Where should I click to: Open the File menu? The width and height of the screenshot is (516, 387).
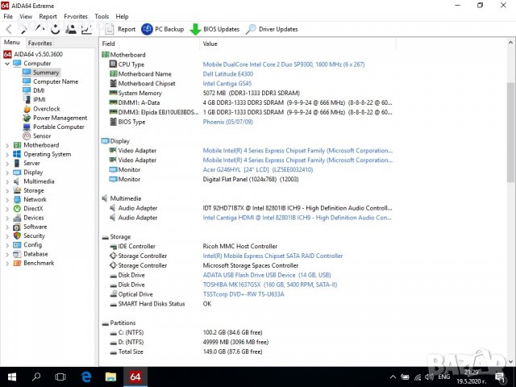click(x=8, y=16)
